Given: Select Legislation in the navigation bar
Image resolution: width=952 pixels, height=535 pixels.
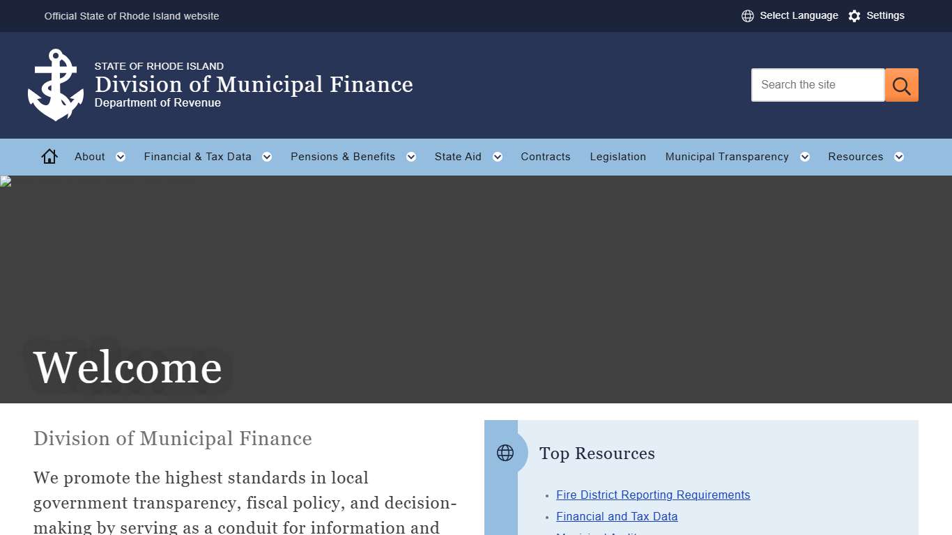Looking at the screenshot, I should coord(618,157).
